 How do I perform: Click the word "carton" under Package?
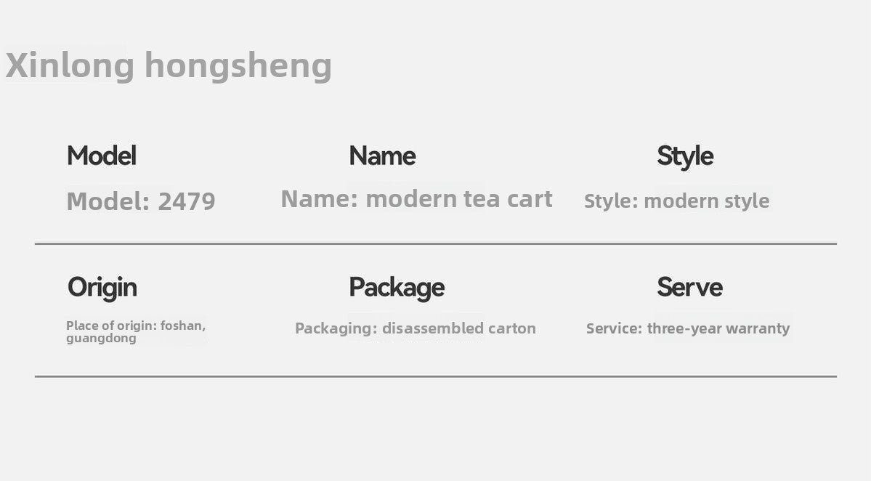coord(512,328)
